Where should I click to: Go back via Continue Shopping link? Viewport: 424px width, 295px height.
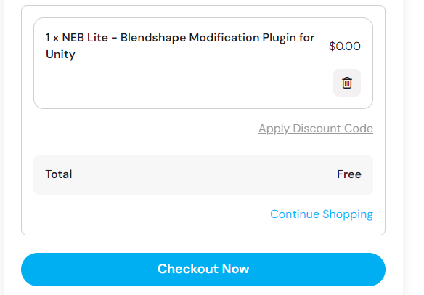(322, 214)
